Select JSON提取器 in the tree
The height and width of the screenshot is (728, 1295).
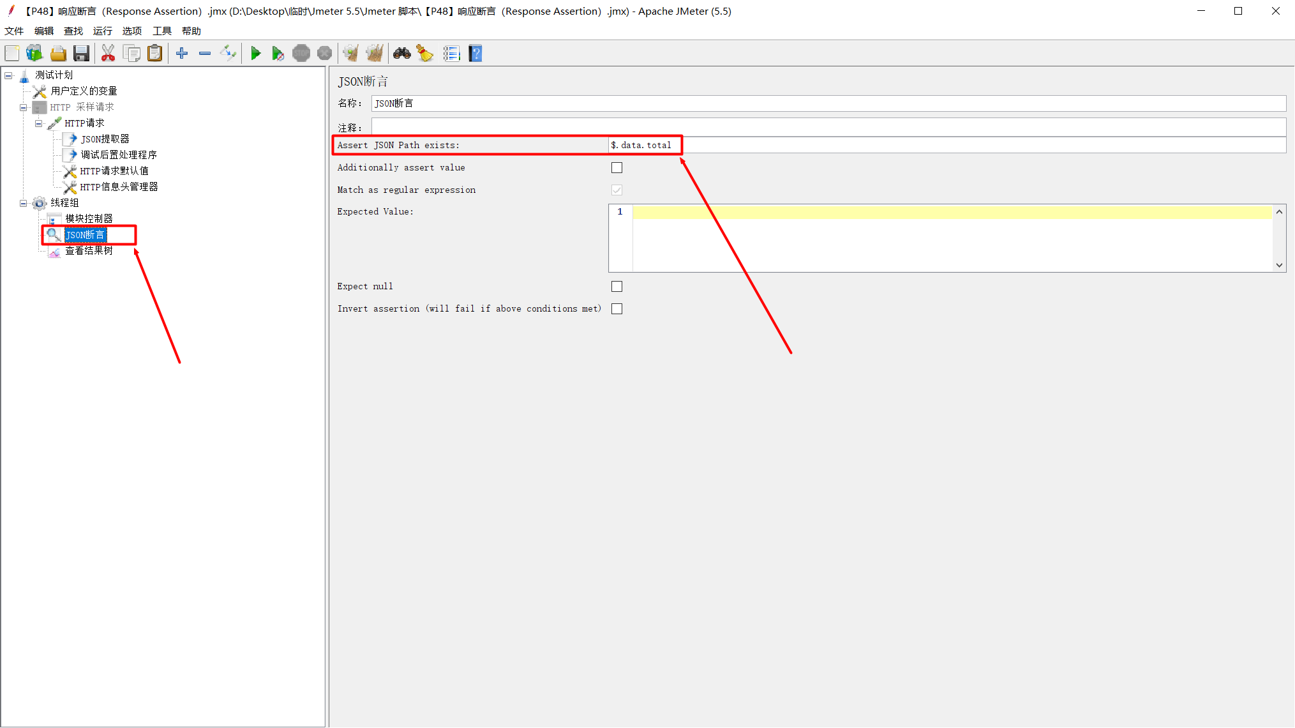coord(105,139)
